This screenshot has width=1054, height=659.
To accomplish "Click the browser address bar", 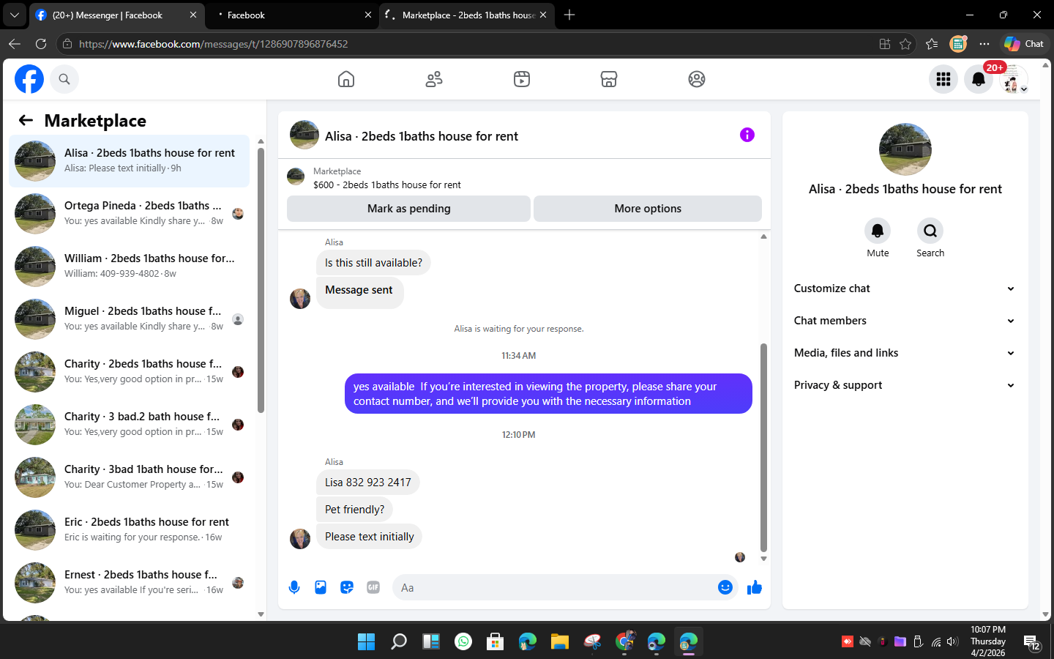I will [x=468, y=44].
